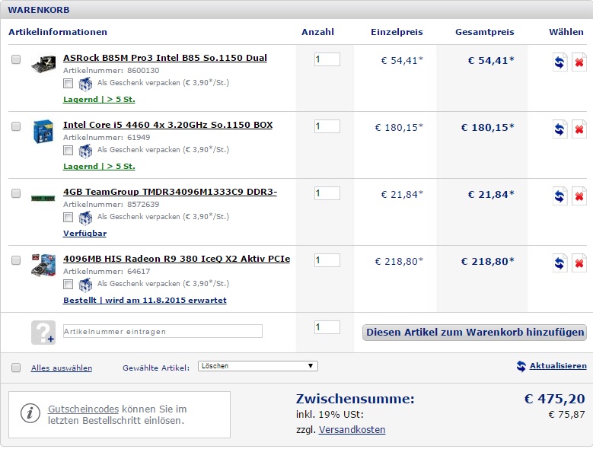Click Diesen Artikel zum Warenkorb hinzufügen button

474,333
